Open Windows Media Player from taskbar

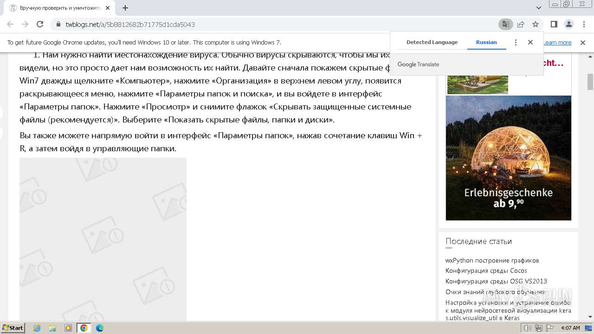(x=68, y=328)
